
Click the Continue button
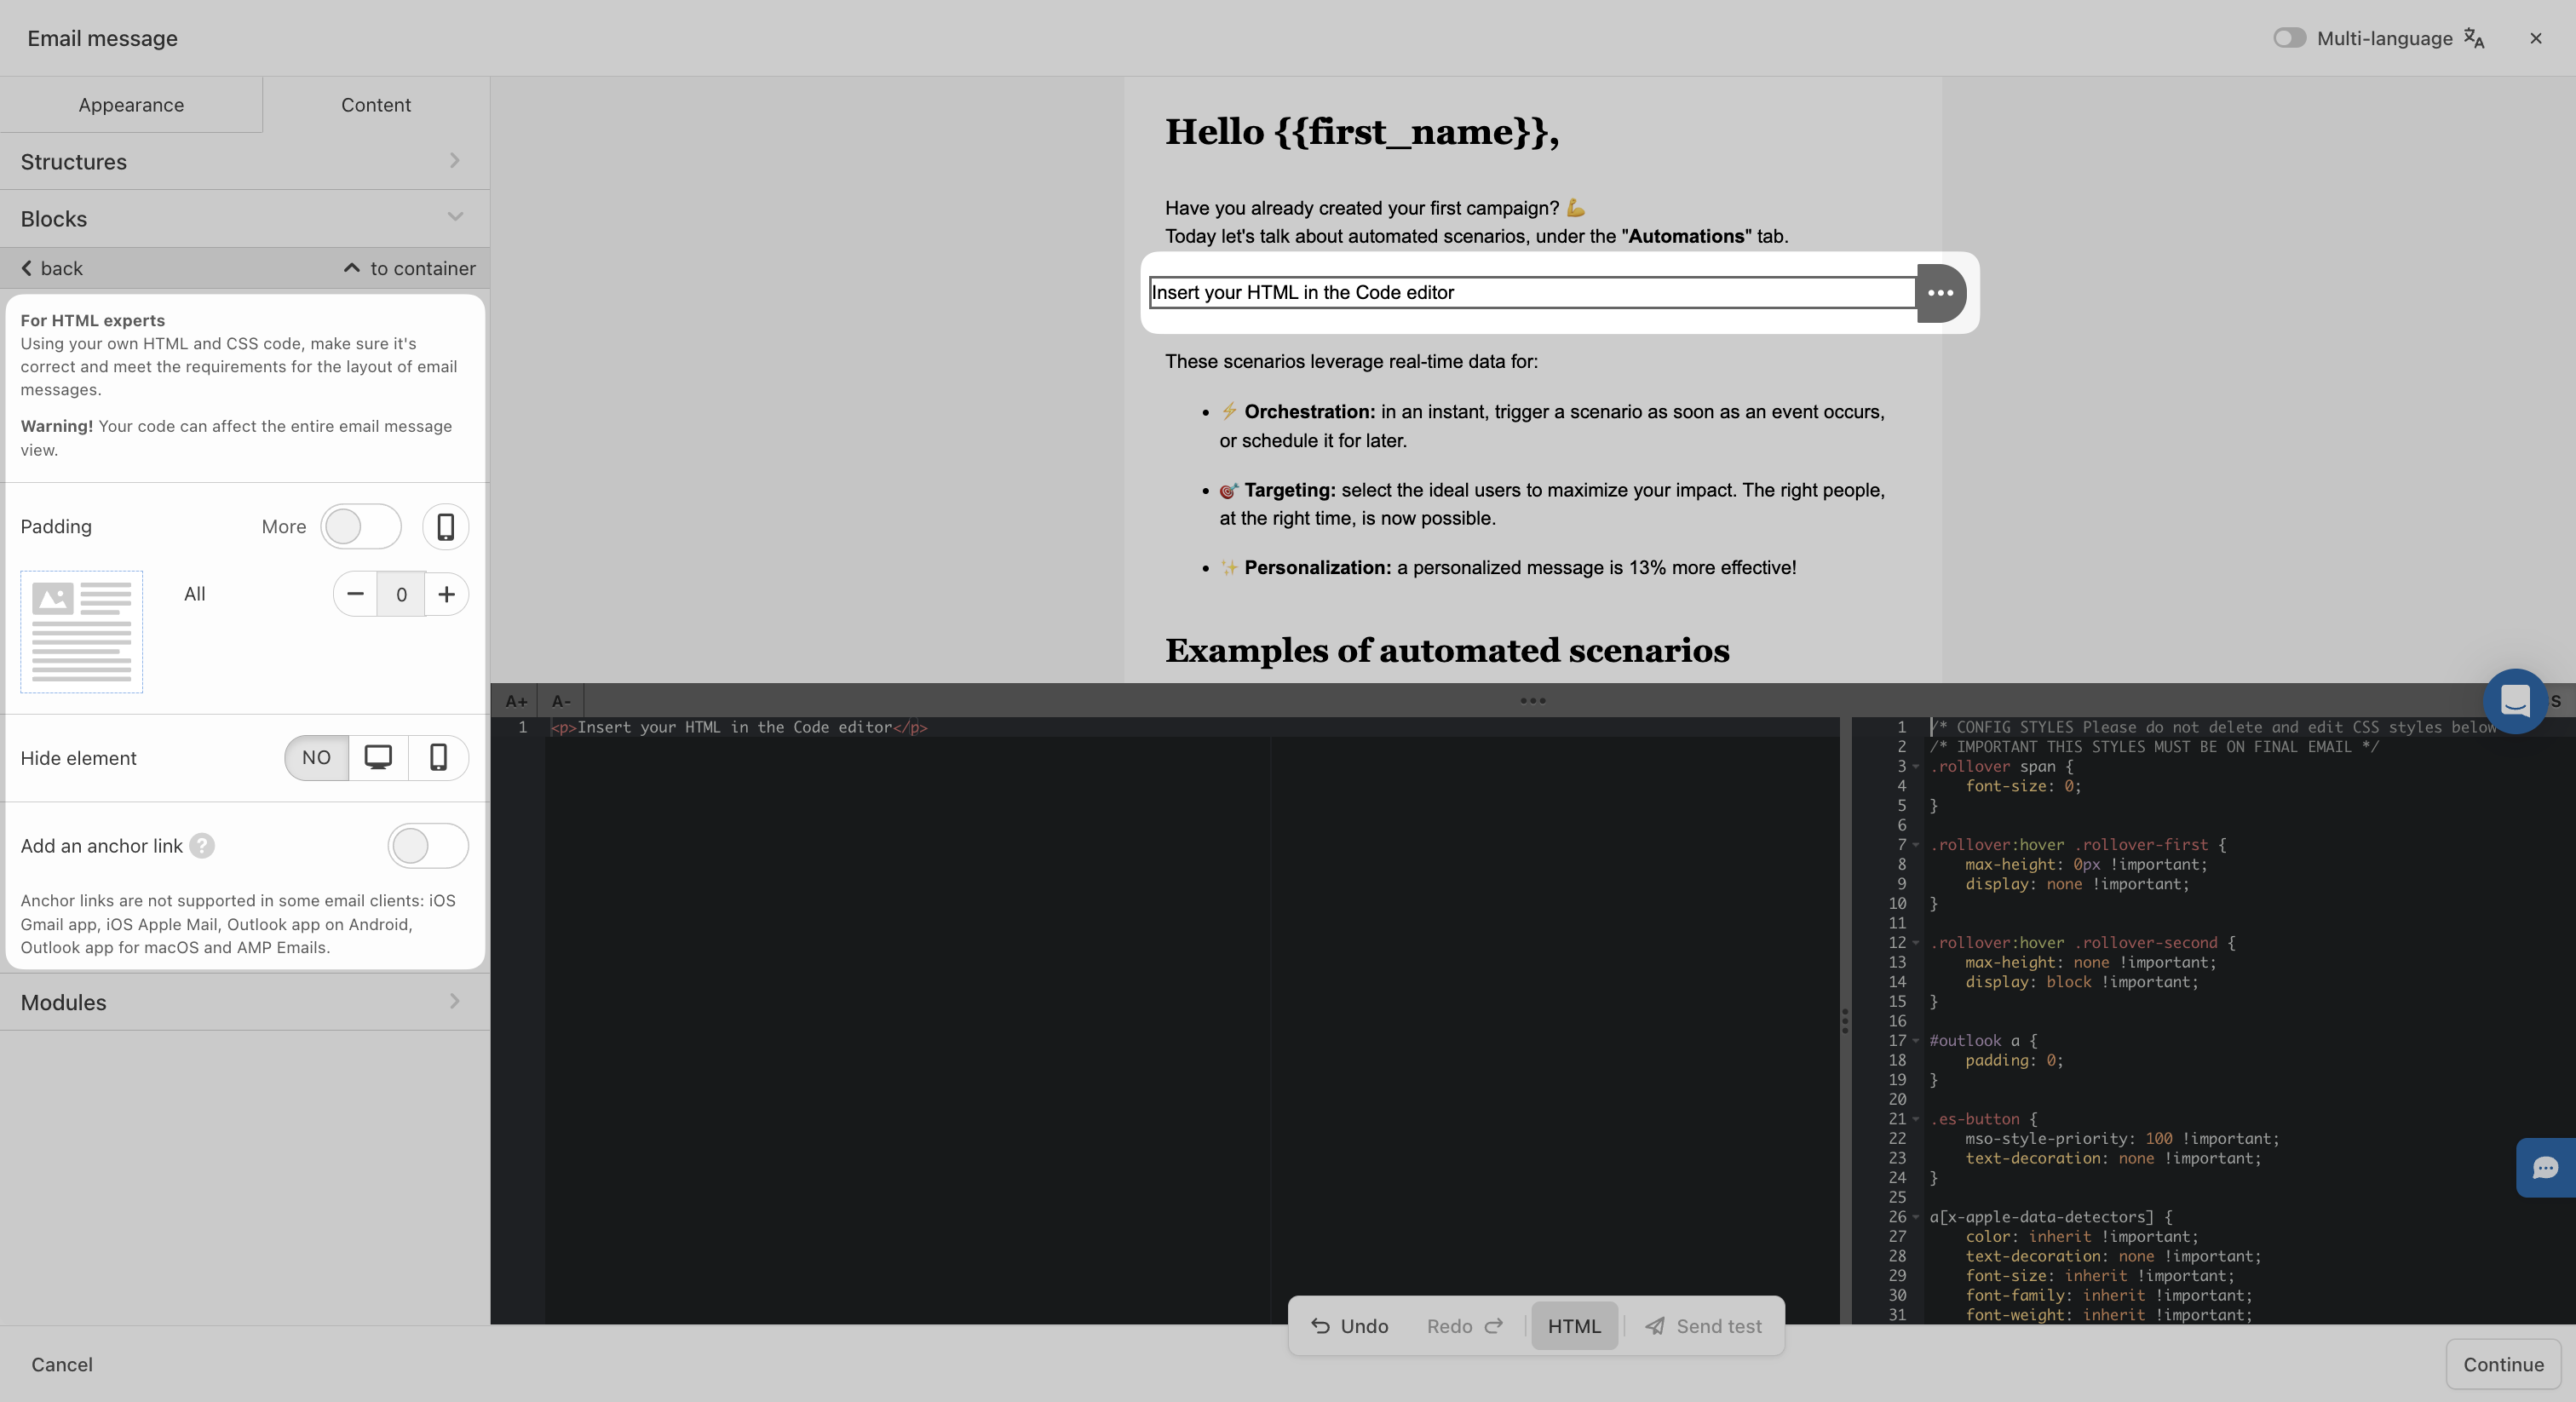[2502, 1364]
